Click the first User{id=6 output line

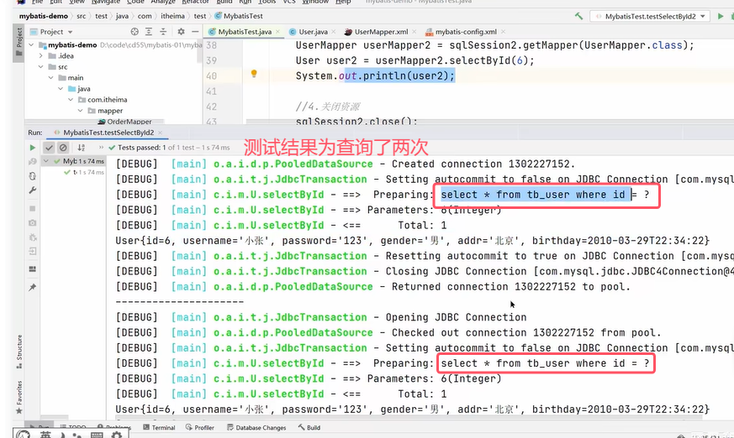[x=413, y=241]
